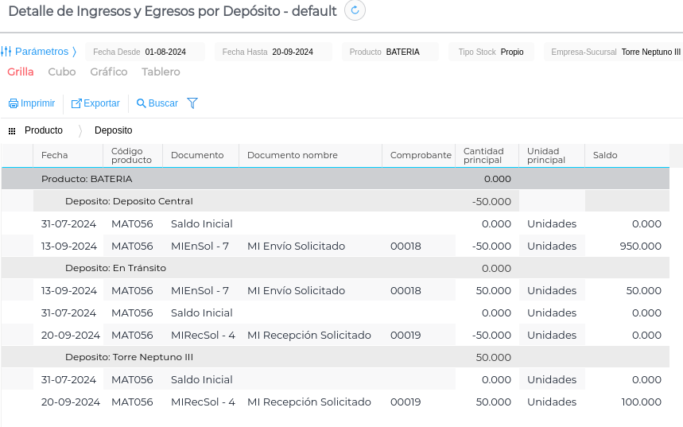Screen dimensions: 683x427
Task: Open the funnel filter icon
Action: coord(192,103)
